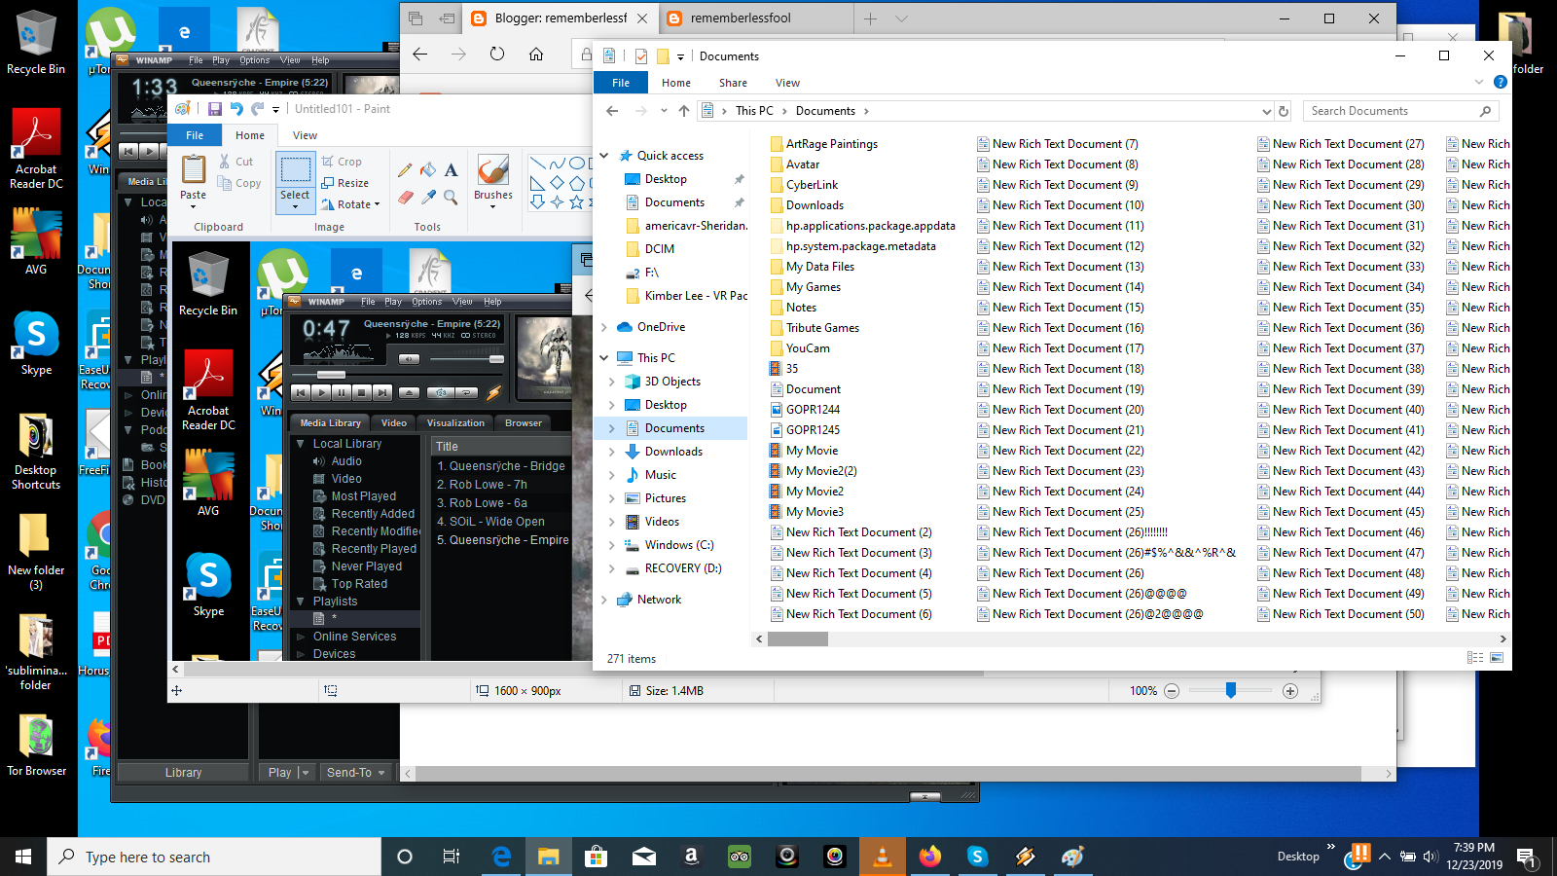The image size is (1557, 876).
Task: Open a new tab in the browser
Action: tap(870, 18)
